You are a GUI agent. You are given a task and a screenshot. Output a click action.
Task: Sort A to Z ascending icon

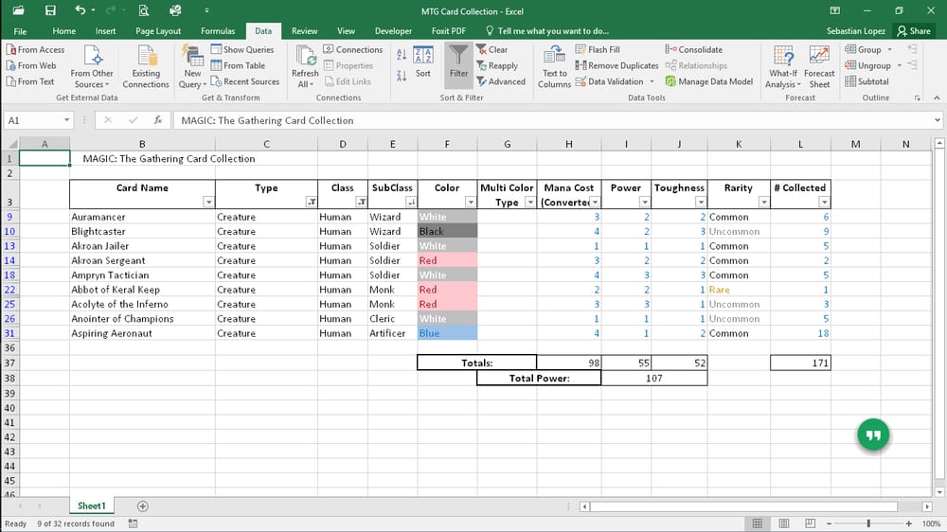pyautogui.click(x=401, y=55)
